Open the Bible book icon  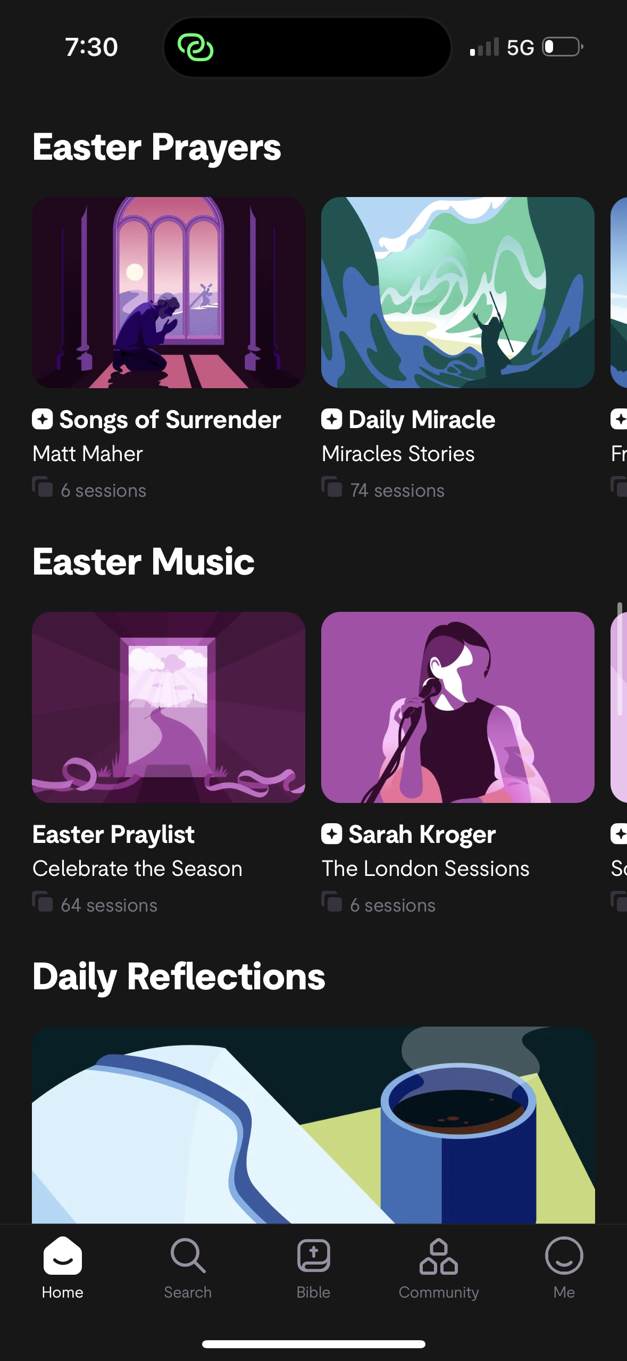(x=313, y=1257)
